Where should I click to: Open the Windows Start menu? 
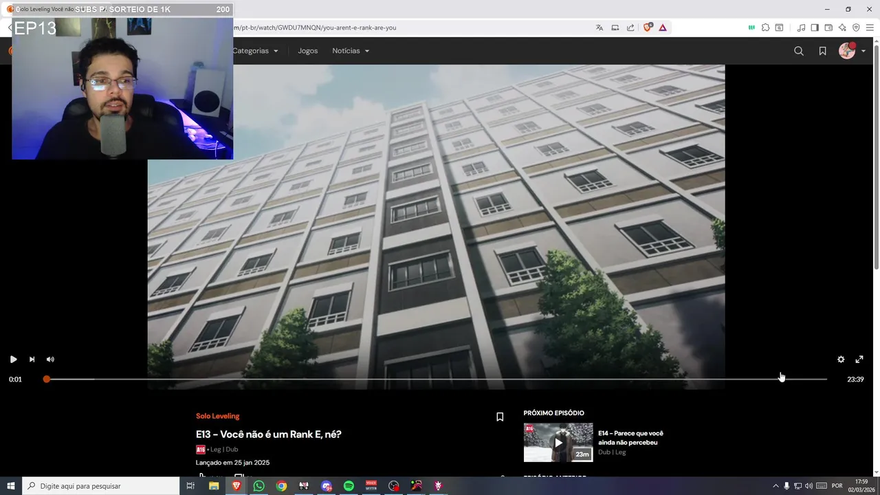[x=11, y=485]
